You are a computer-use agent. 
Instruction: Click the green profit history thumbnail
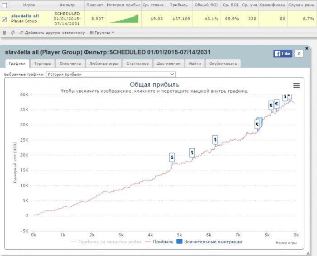coord(124,19)
